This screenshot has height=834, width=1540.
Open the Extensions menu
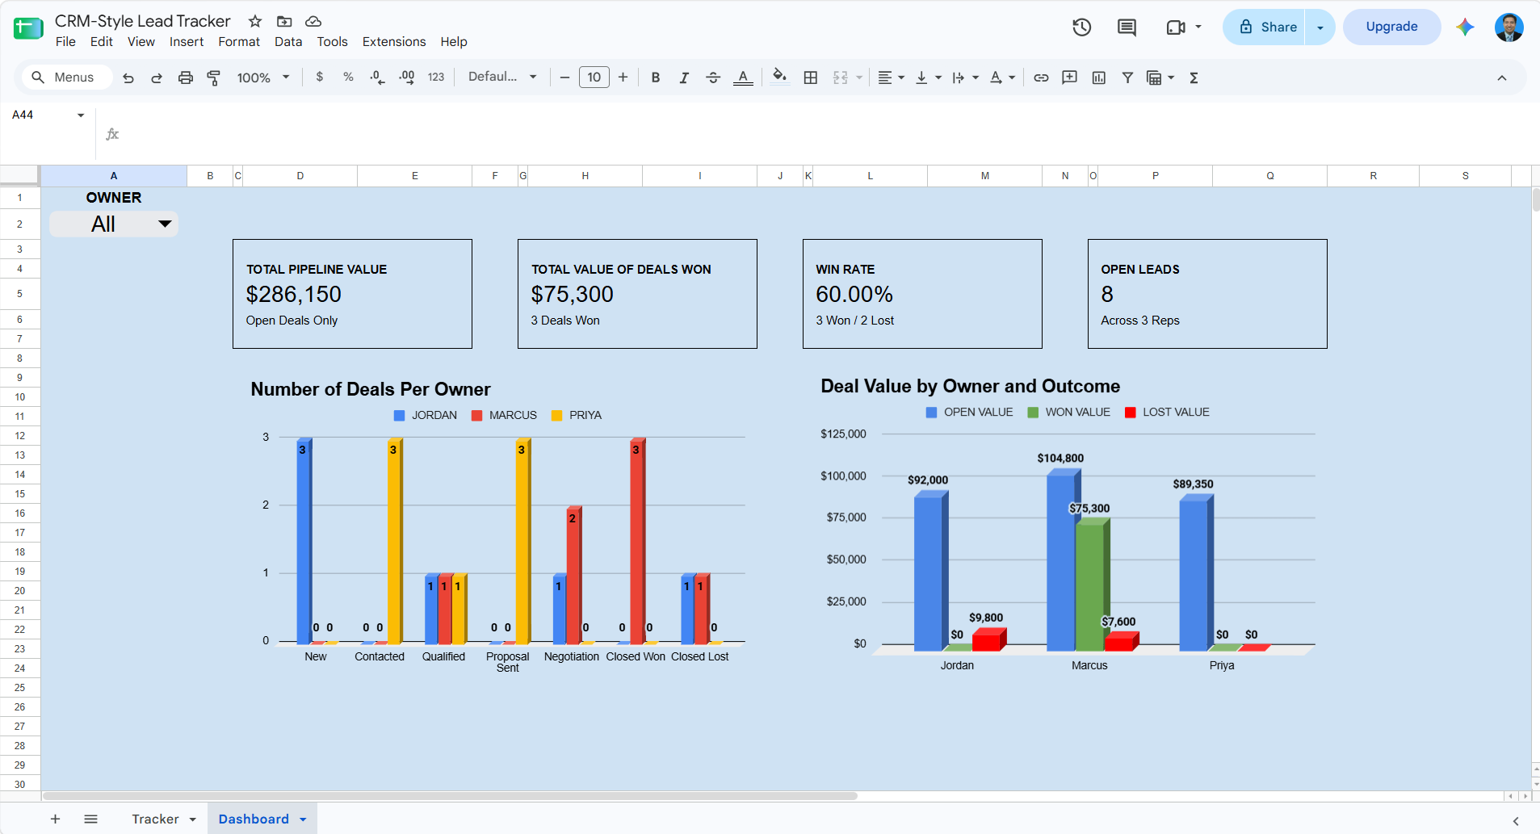click(394, 42)
